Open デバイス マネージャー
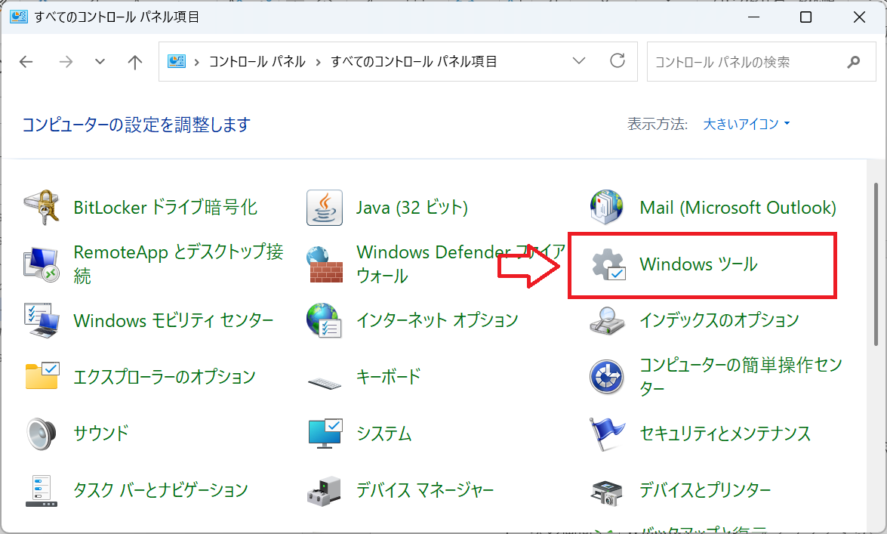 point(424,489)
